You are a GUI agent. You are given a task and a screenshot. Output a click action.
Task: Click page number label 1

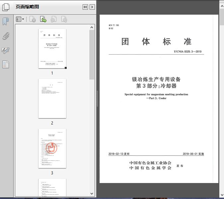point(52,73)
